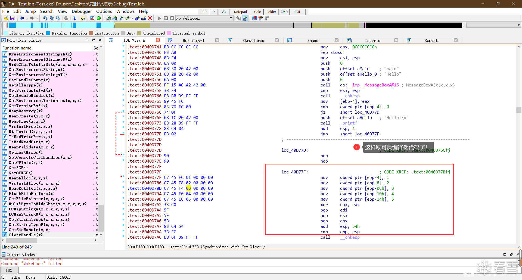Click the Open file icon in toolbar
This screenshot has height=280, width=522.
click(x=6, y=18)
